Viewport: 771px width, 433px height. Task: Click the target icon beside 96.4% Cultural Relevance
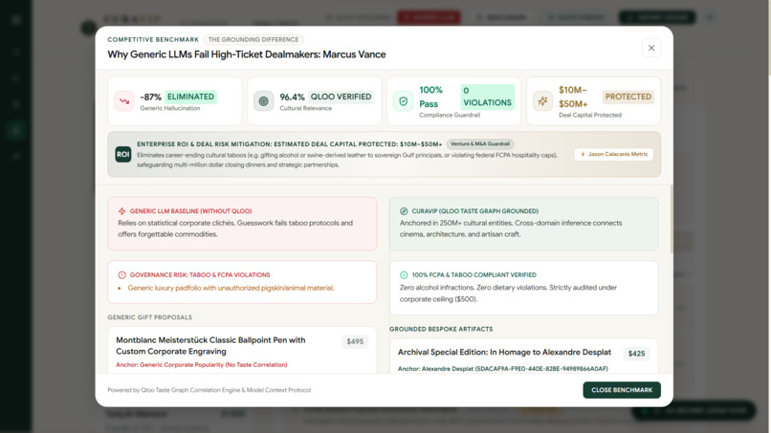[264, 101]
